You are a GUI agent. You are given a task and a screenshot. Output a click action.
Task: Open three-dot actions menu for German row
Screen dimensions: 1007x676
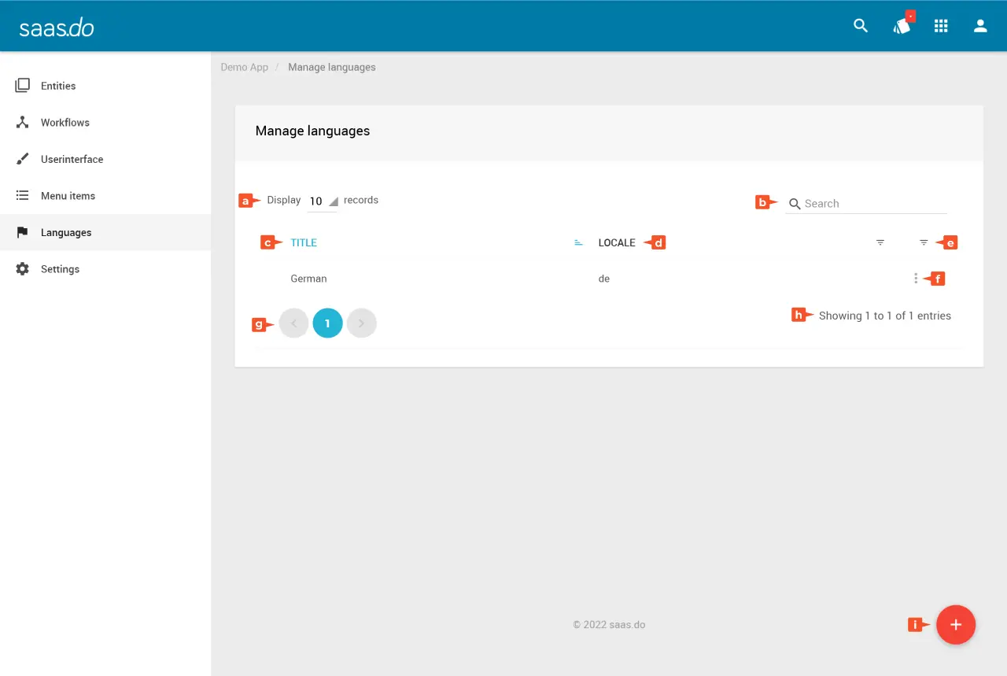(916, 279)
